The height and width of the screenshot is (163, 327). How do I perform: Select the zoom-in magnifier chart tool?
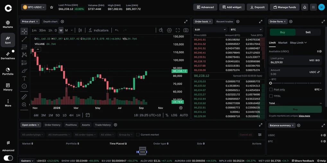(24, 105)
